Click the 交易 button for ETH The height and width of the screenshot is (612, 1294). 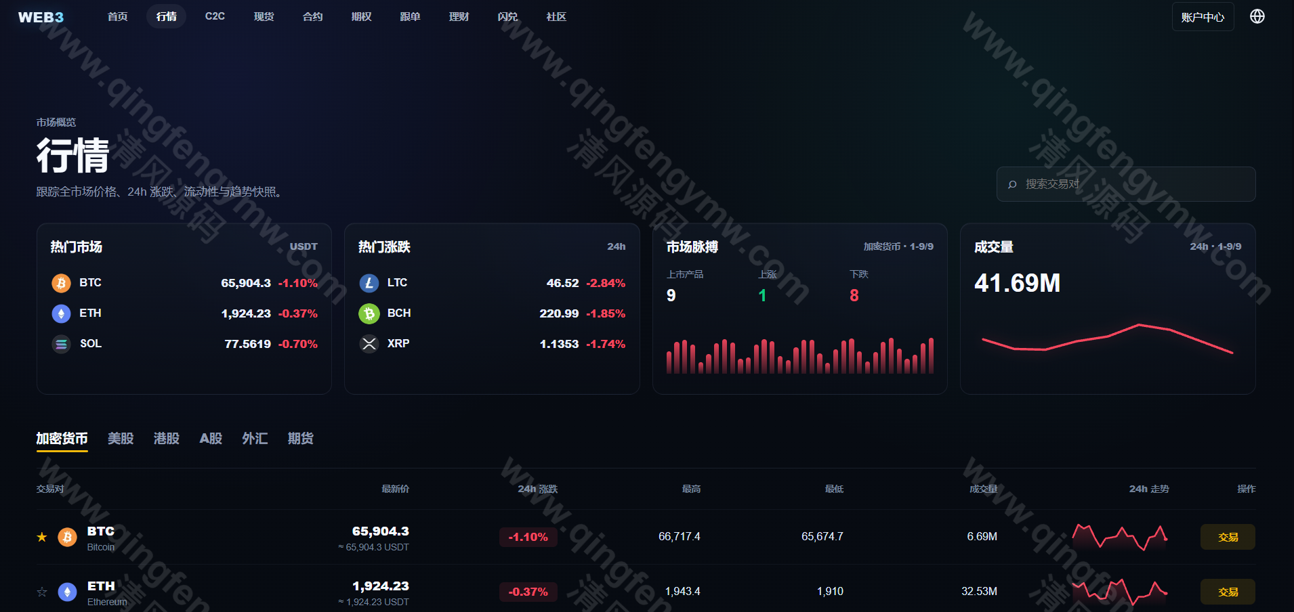coord(1228,592)
